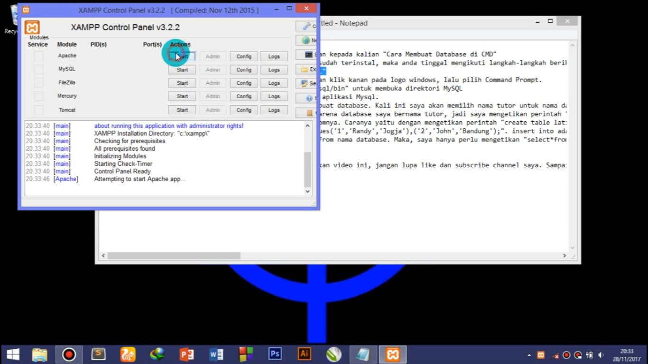648x364 pixels.
Task: Toggle the Tomcat service checkbox
Action: [x=38, y=110]
